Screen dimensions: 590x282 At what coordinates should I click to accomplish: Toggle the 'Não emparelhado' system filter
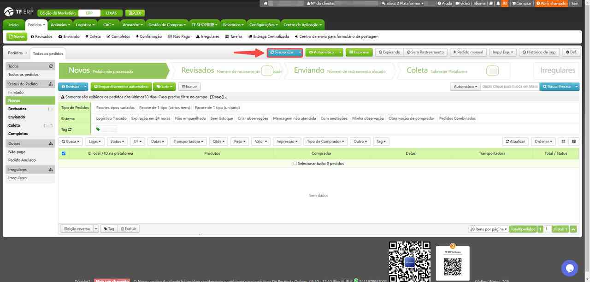point(190,118)
